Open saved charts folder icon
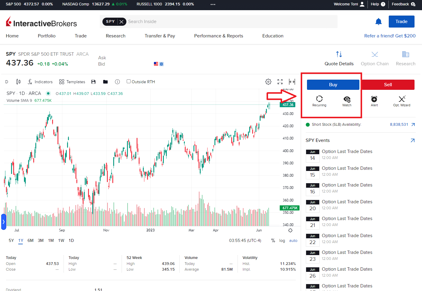 [x=105, y=82]
